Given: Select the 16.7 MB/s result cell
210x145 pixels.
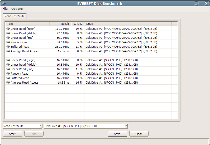Looking at the screenshot, I should pos(63,78).
